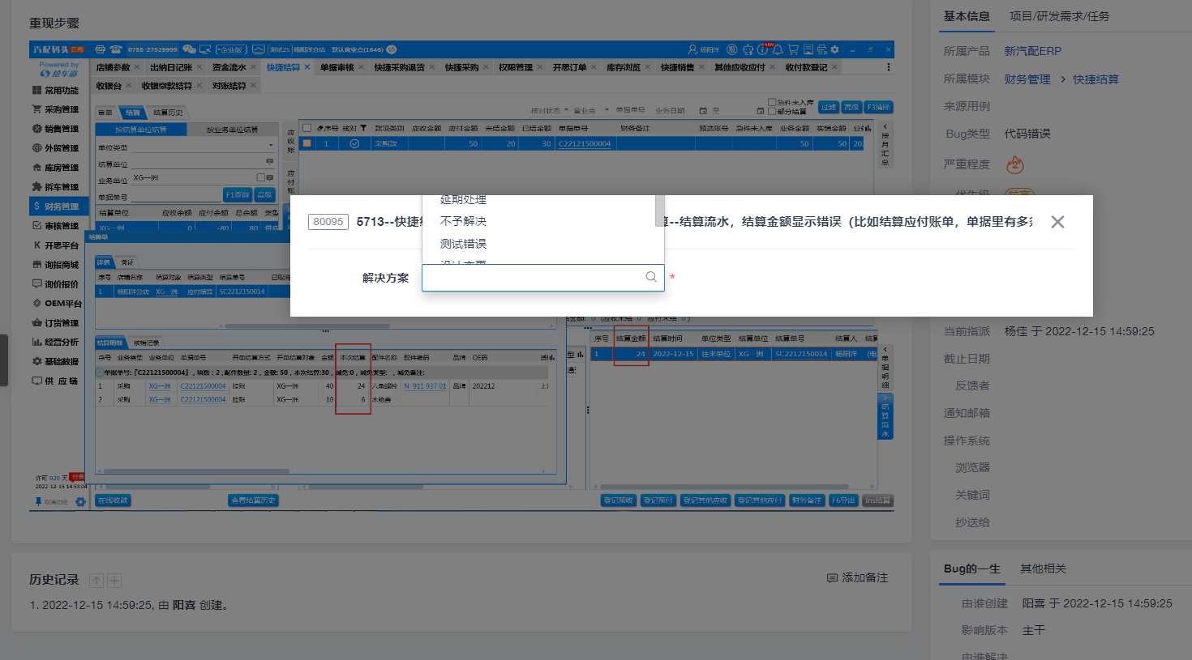Click the 在线收款 button in the ERP screenshot
The height and width of the screenshot is (660, 1192).
pyautogui.click(x=113, y=500)
